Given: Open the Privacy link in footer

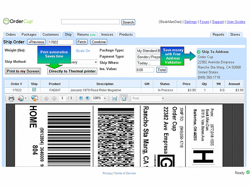Looking at the screenshot, I should (107, 173).
